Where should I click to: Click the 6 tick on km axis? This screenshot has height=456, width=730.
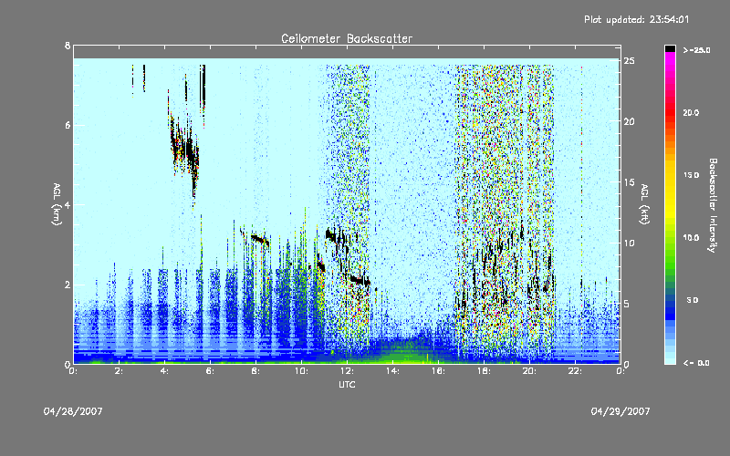coord(68,125)
